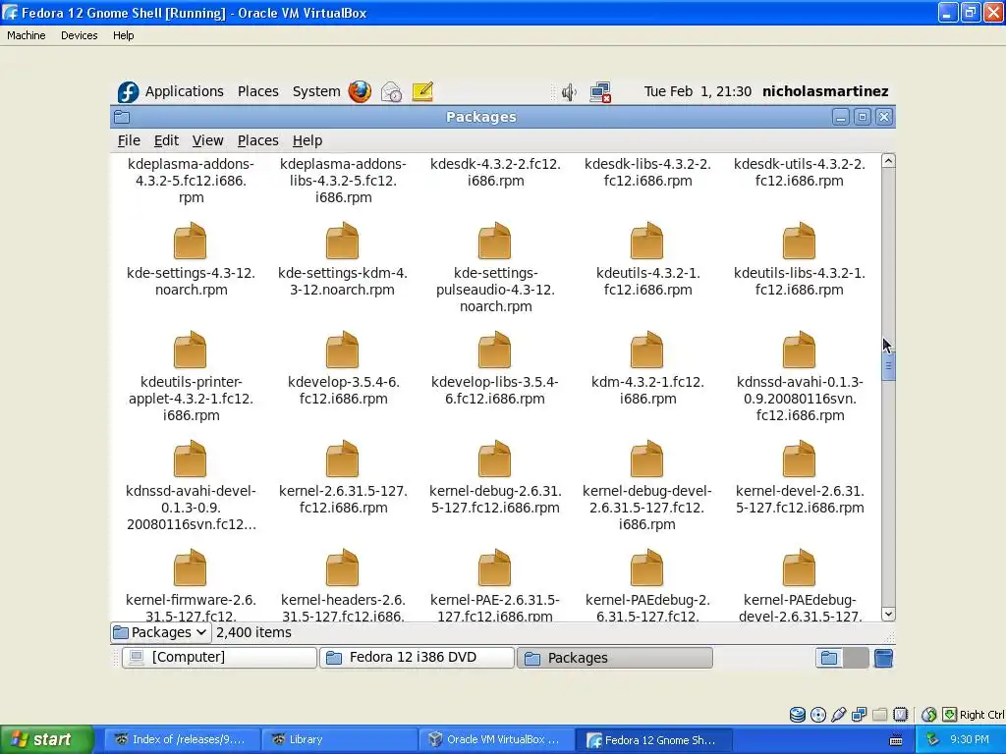Select kernel-debug-2.6.31.5-127 package icon
1006x754 pixels.
pyautogui.click(x=494, y=458)
